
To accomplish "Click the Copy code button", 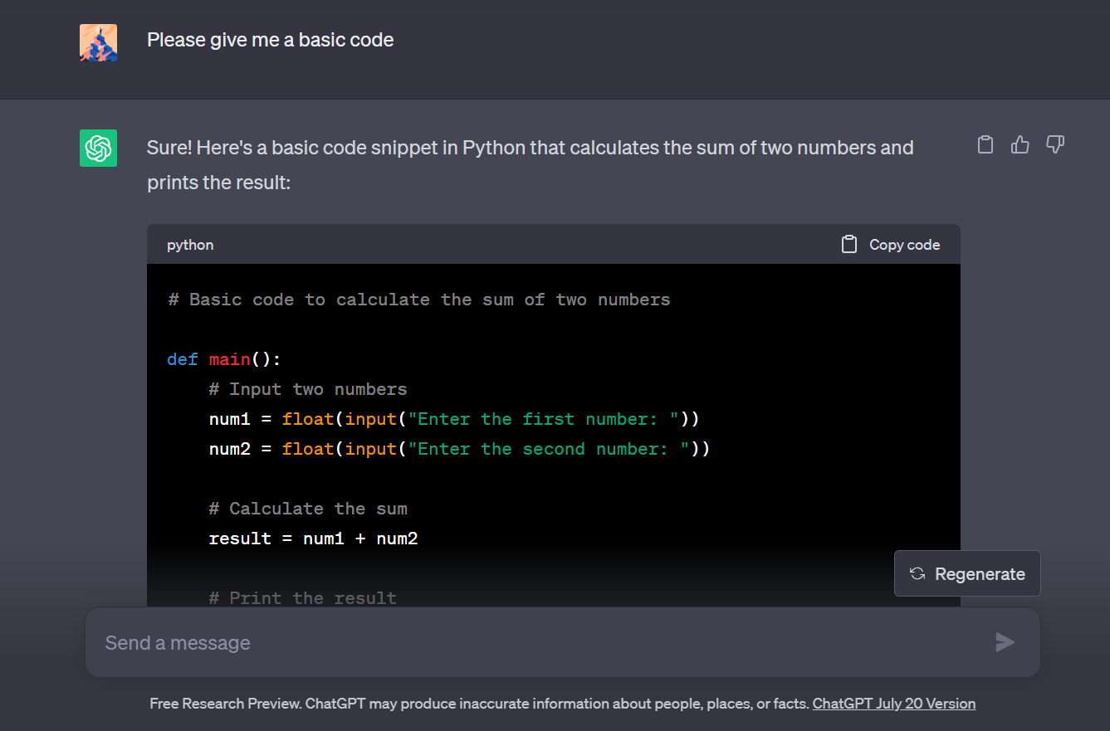I will pos(890,244).
